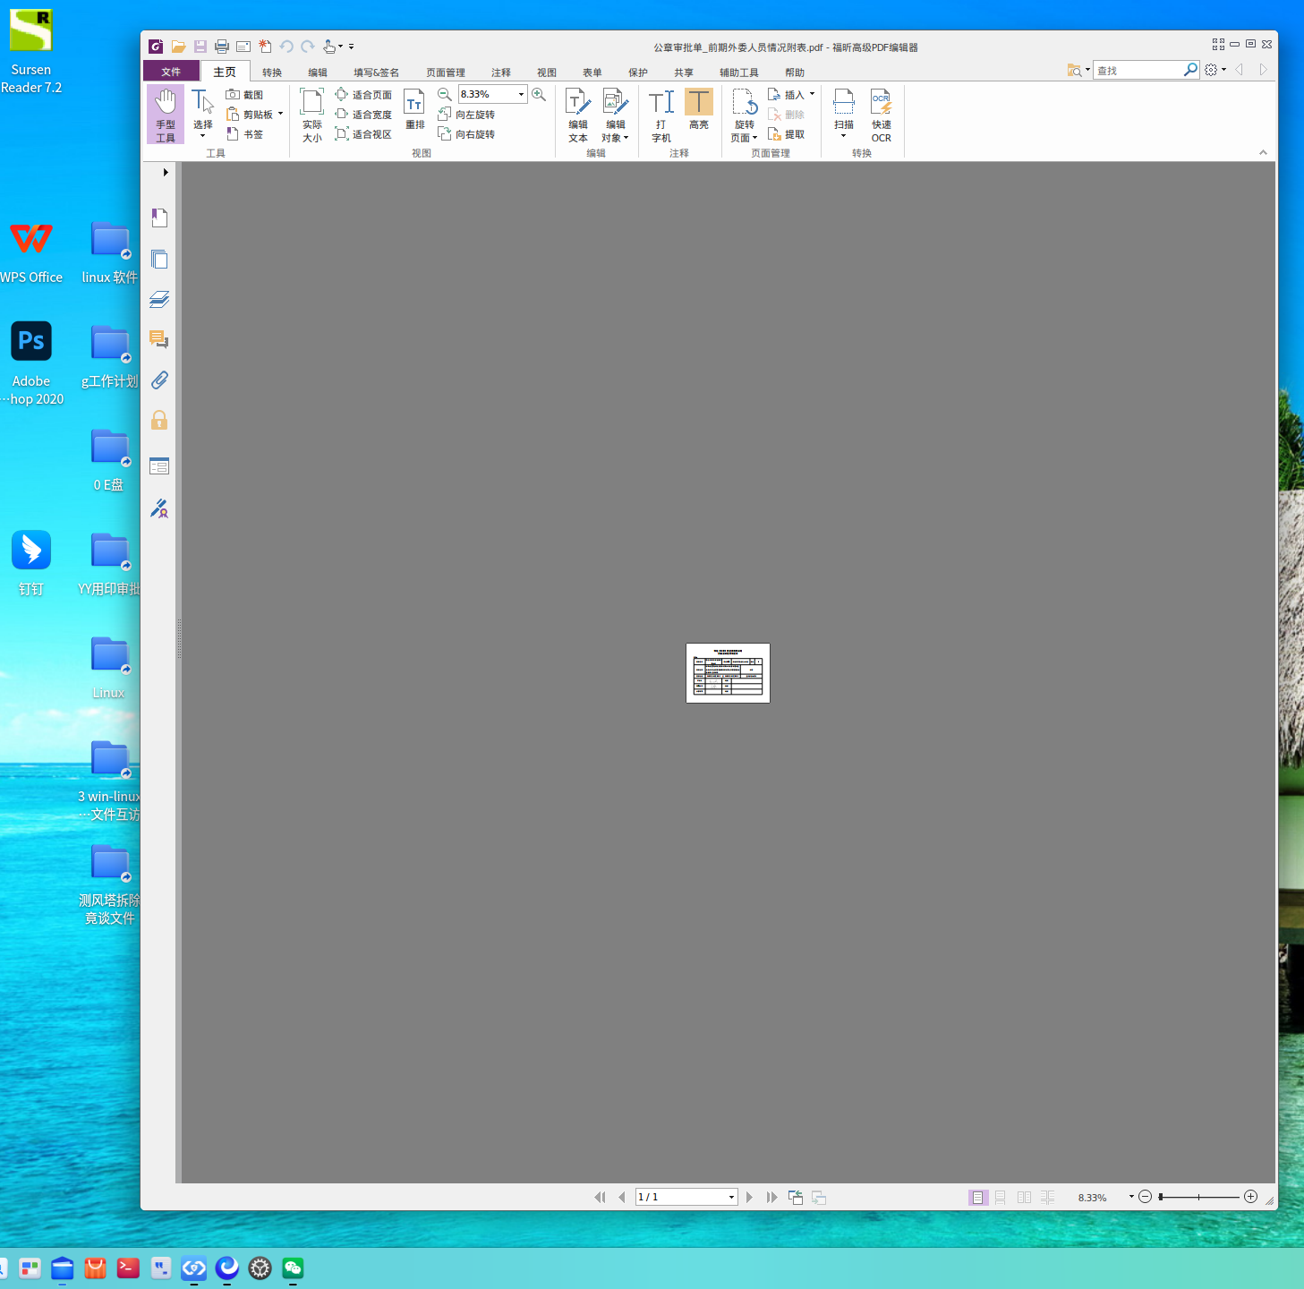Open WeChat from the taskbar
The width and height of the screenshot is (1304, 1289).
pyautogui.click(x=294, y=1268)
